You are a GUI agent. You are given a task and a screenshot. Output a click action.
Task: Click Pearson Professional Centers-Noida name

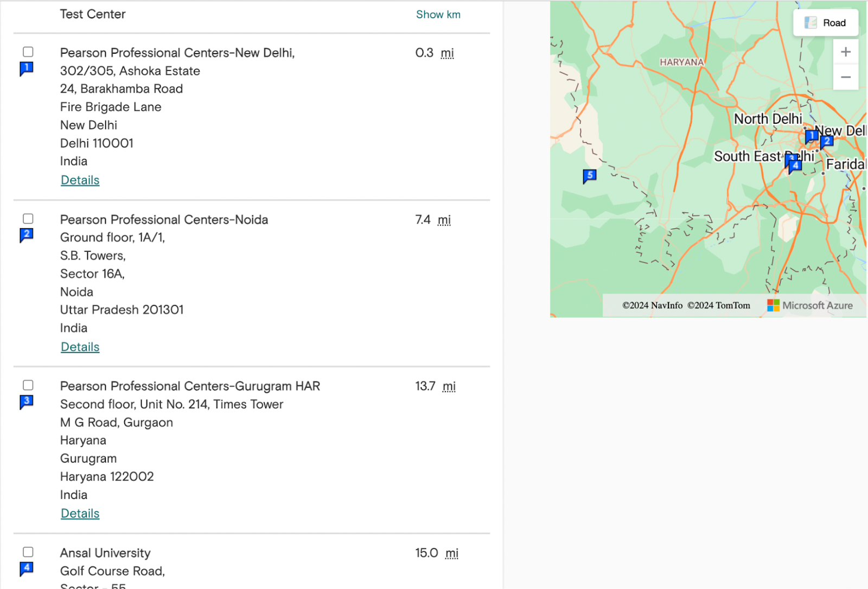tap(164, 219)
